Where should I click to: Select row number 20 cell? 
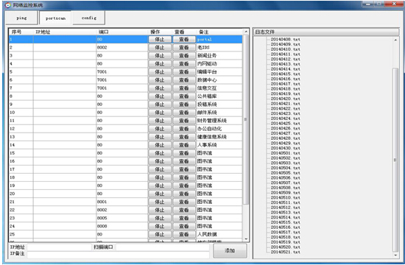point(21,194)
